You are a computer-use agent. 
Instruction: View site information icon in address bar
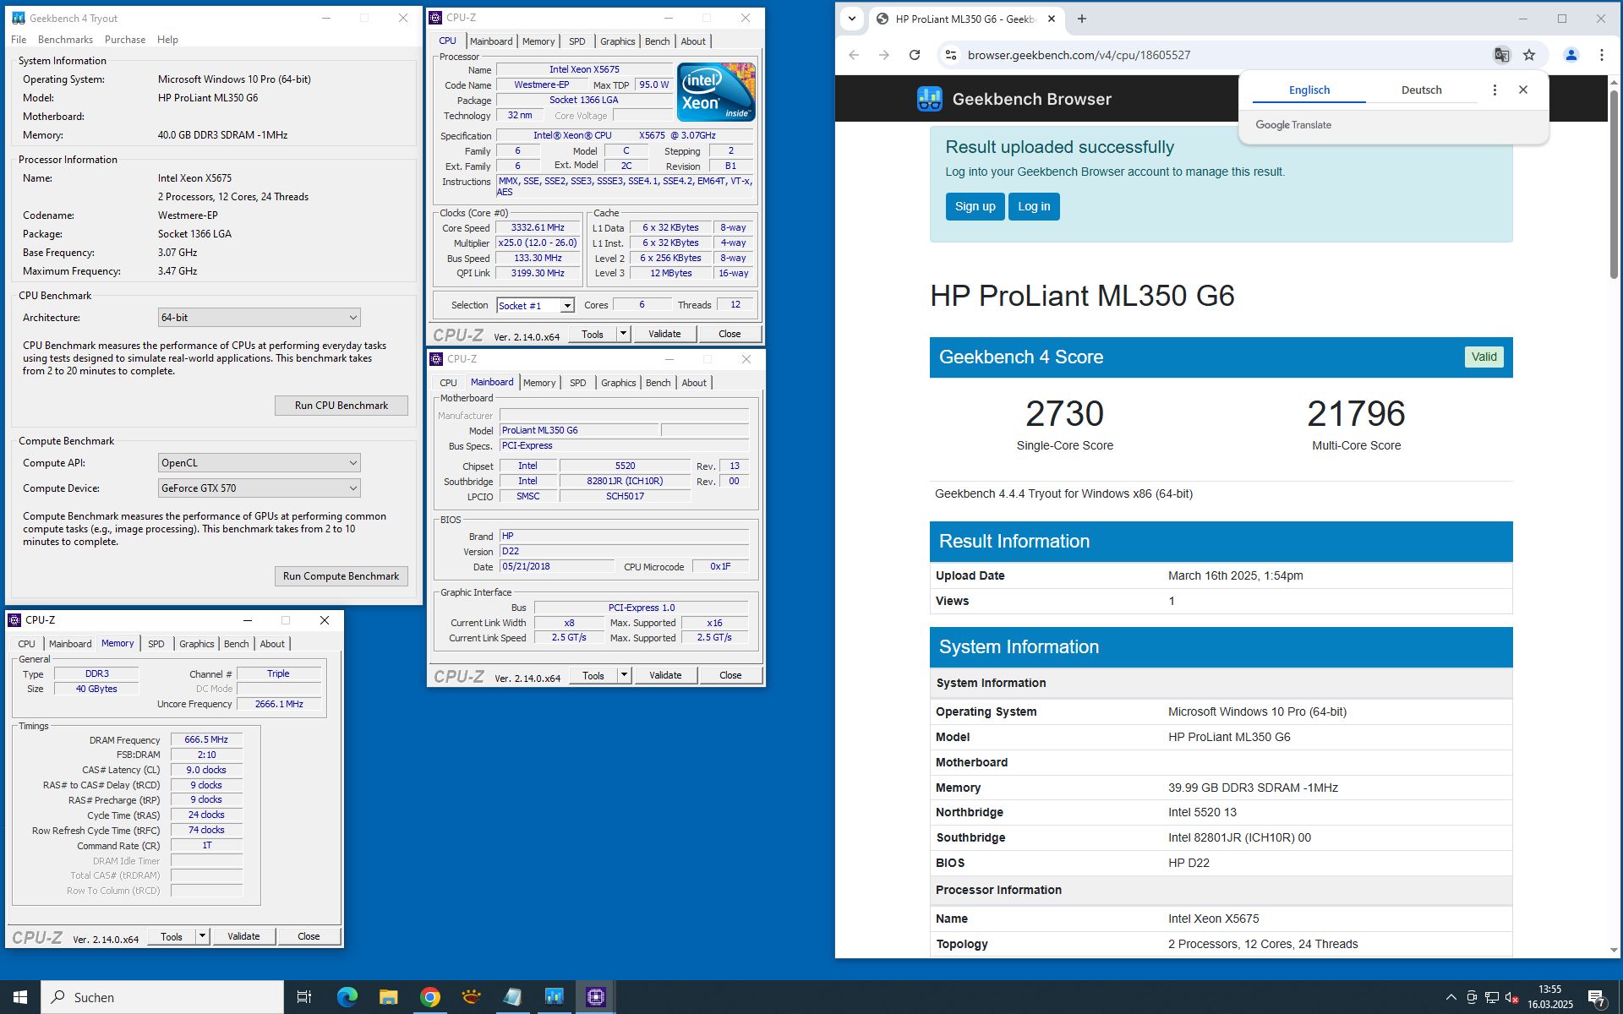tap(950, 55)
